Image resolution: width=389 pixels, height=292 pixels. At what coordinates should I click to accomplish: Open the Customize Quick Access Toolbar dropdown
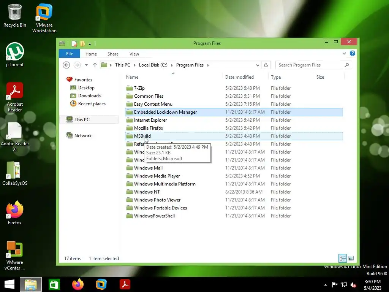[x=90, y=44]
